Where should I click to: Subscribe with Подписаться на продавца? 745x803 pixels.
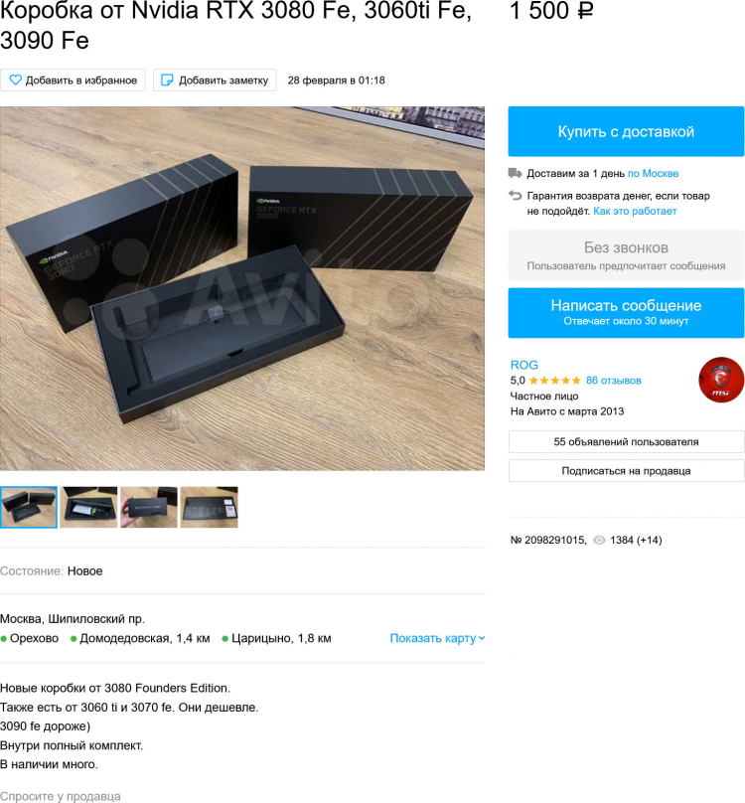click(626, 471)
